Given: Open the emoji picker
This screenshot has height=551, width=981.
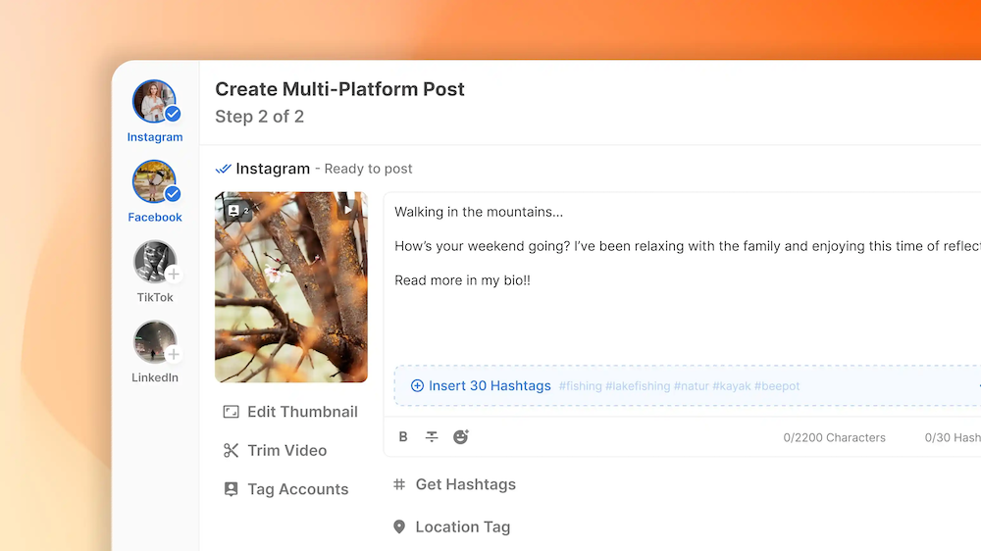Looking at the screenshot, I should click(461, 437).
